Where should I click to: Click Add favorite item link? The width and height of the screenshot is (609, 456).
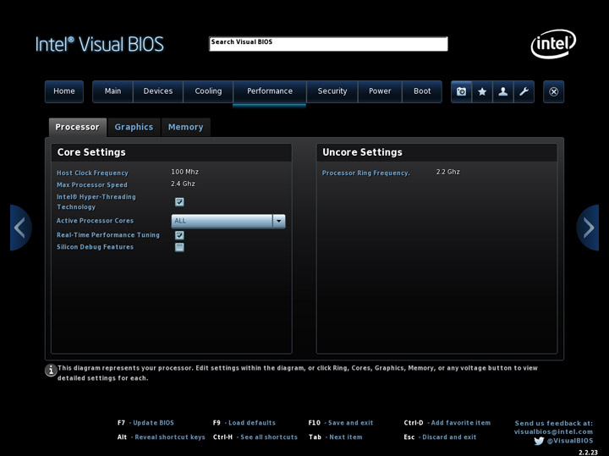(x=461, y=423)
